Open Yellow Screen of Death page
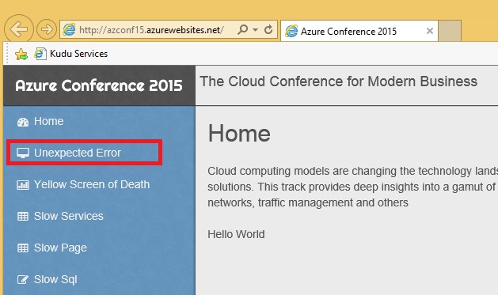 click(92, 184)
